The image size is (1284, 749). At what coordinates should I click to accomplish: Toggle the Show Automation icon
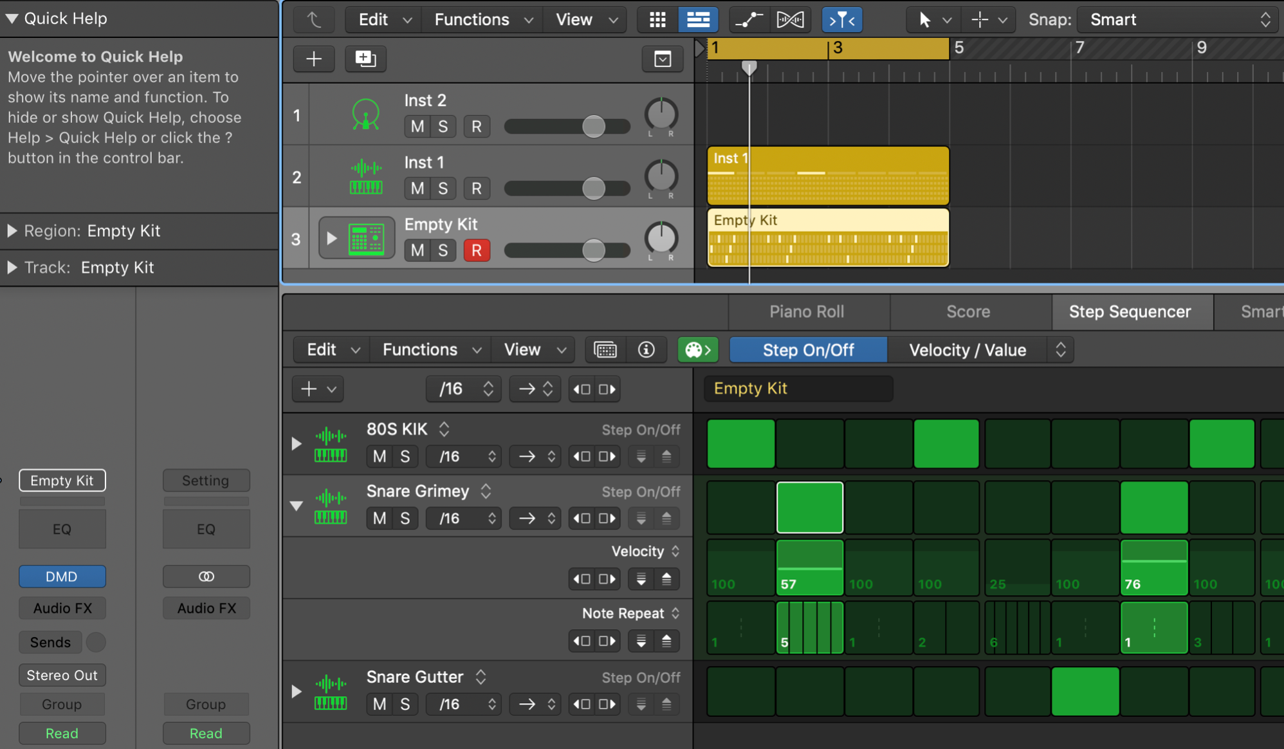(x=749, y=20)
